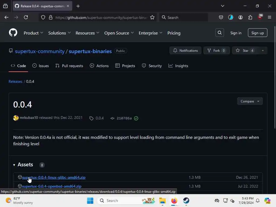Open the Projects tab

click(125, 66)
